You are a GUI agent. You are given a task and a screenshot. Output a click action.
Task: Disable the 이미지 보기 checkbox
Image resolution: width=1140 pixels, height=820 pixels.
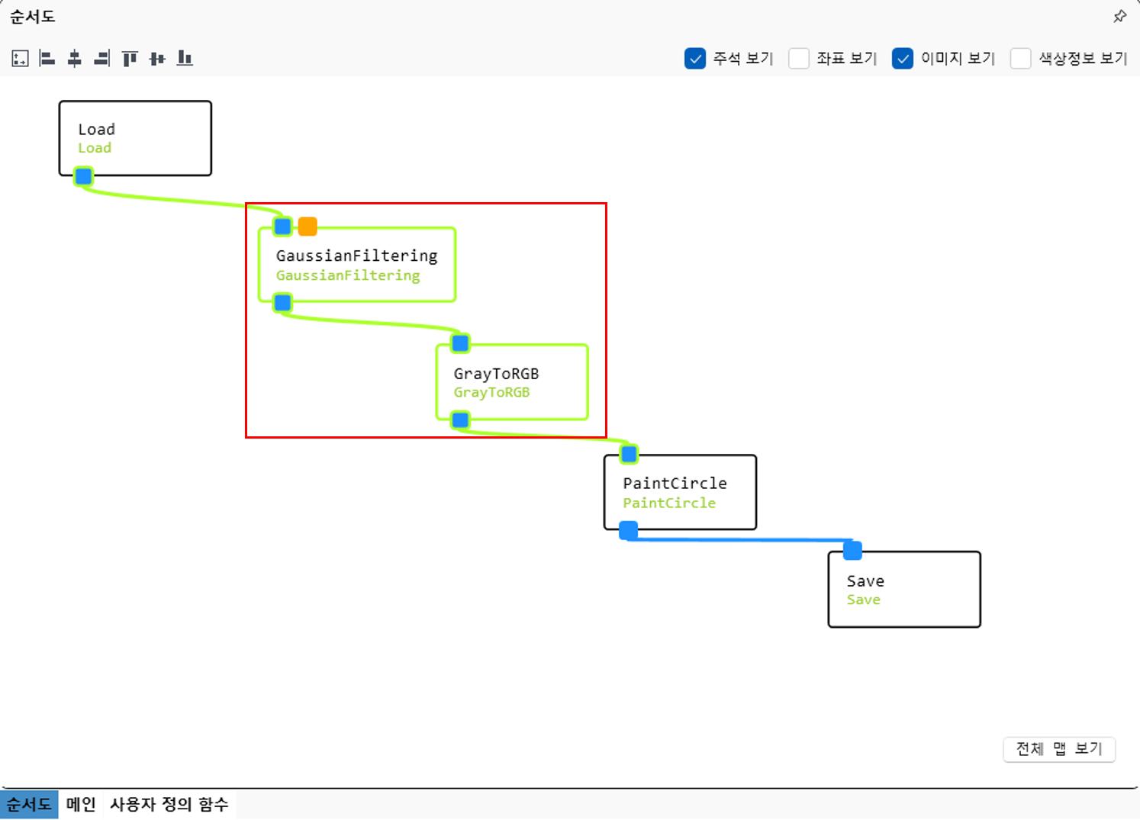[x=903, y=59]
